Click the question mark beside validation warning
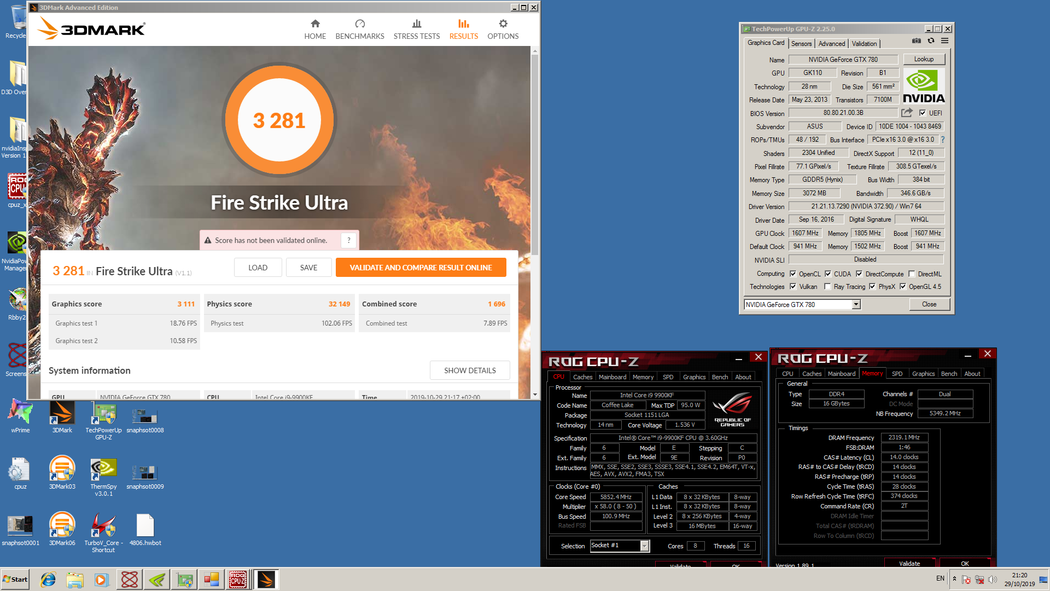 coord(349,240)
